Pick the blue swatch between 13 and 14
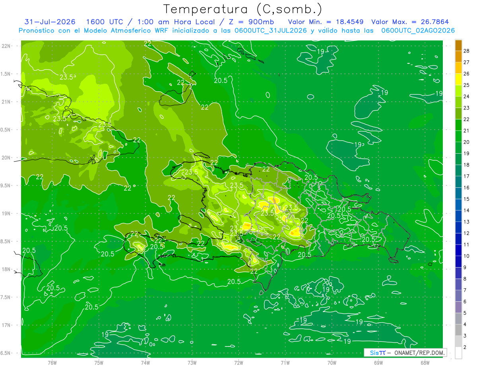This screenshot has width=477, height=368. pyautogui.click(x=458, y=216)
